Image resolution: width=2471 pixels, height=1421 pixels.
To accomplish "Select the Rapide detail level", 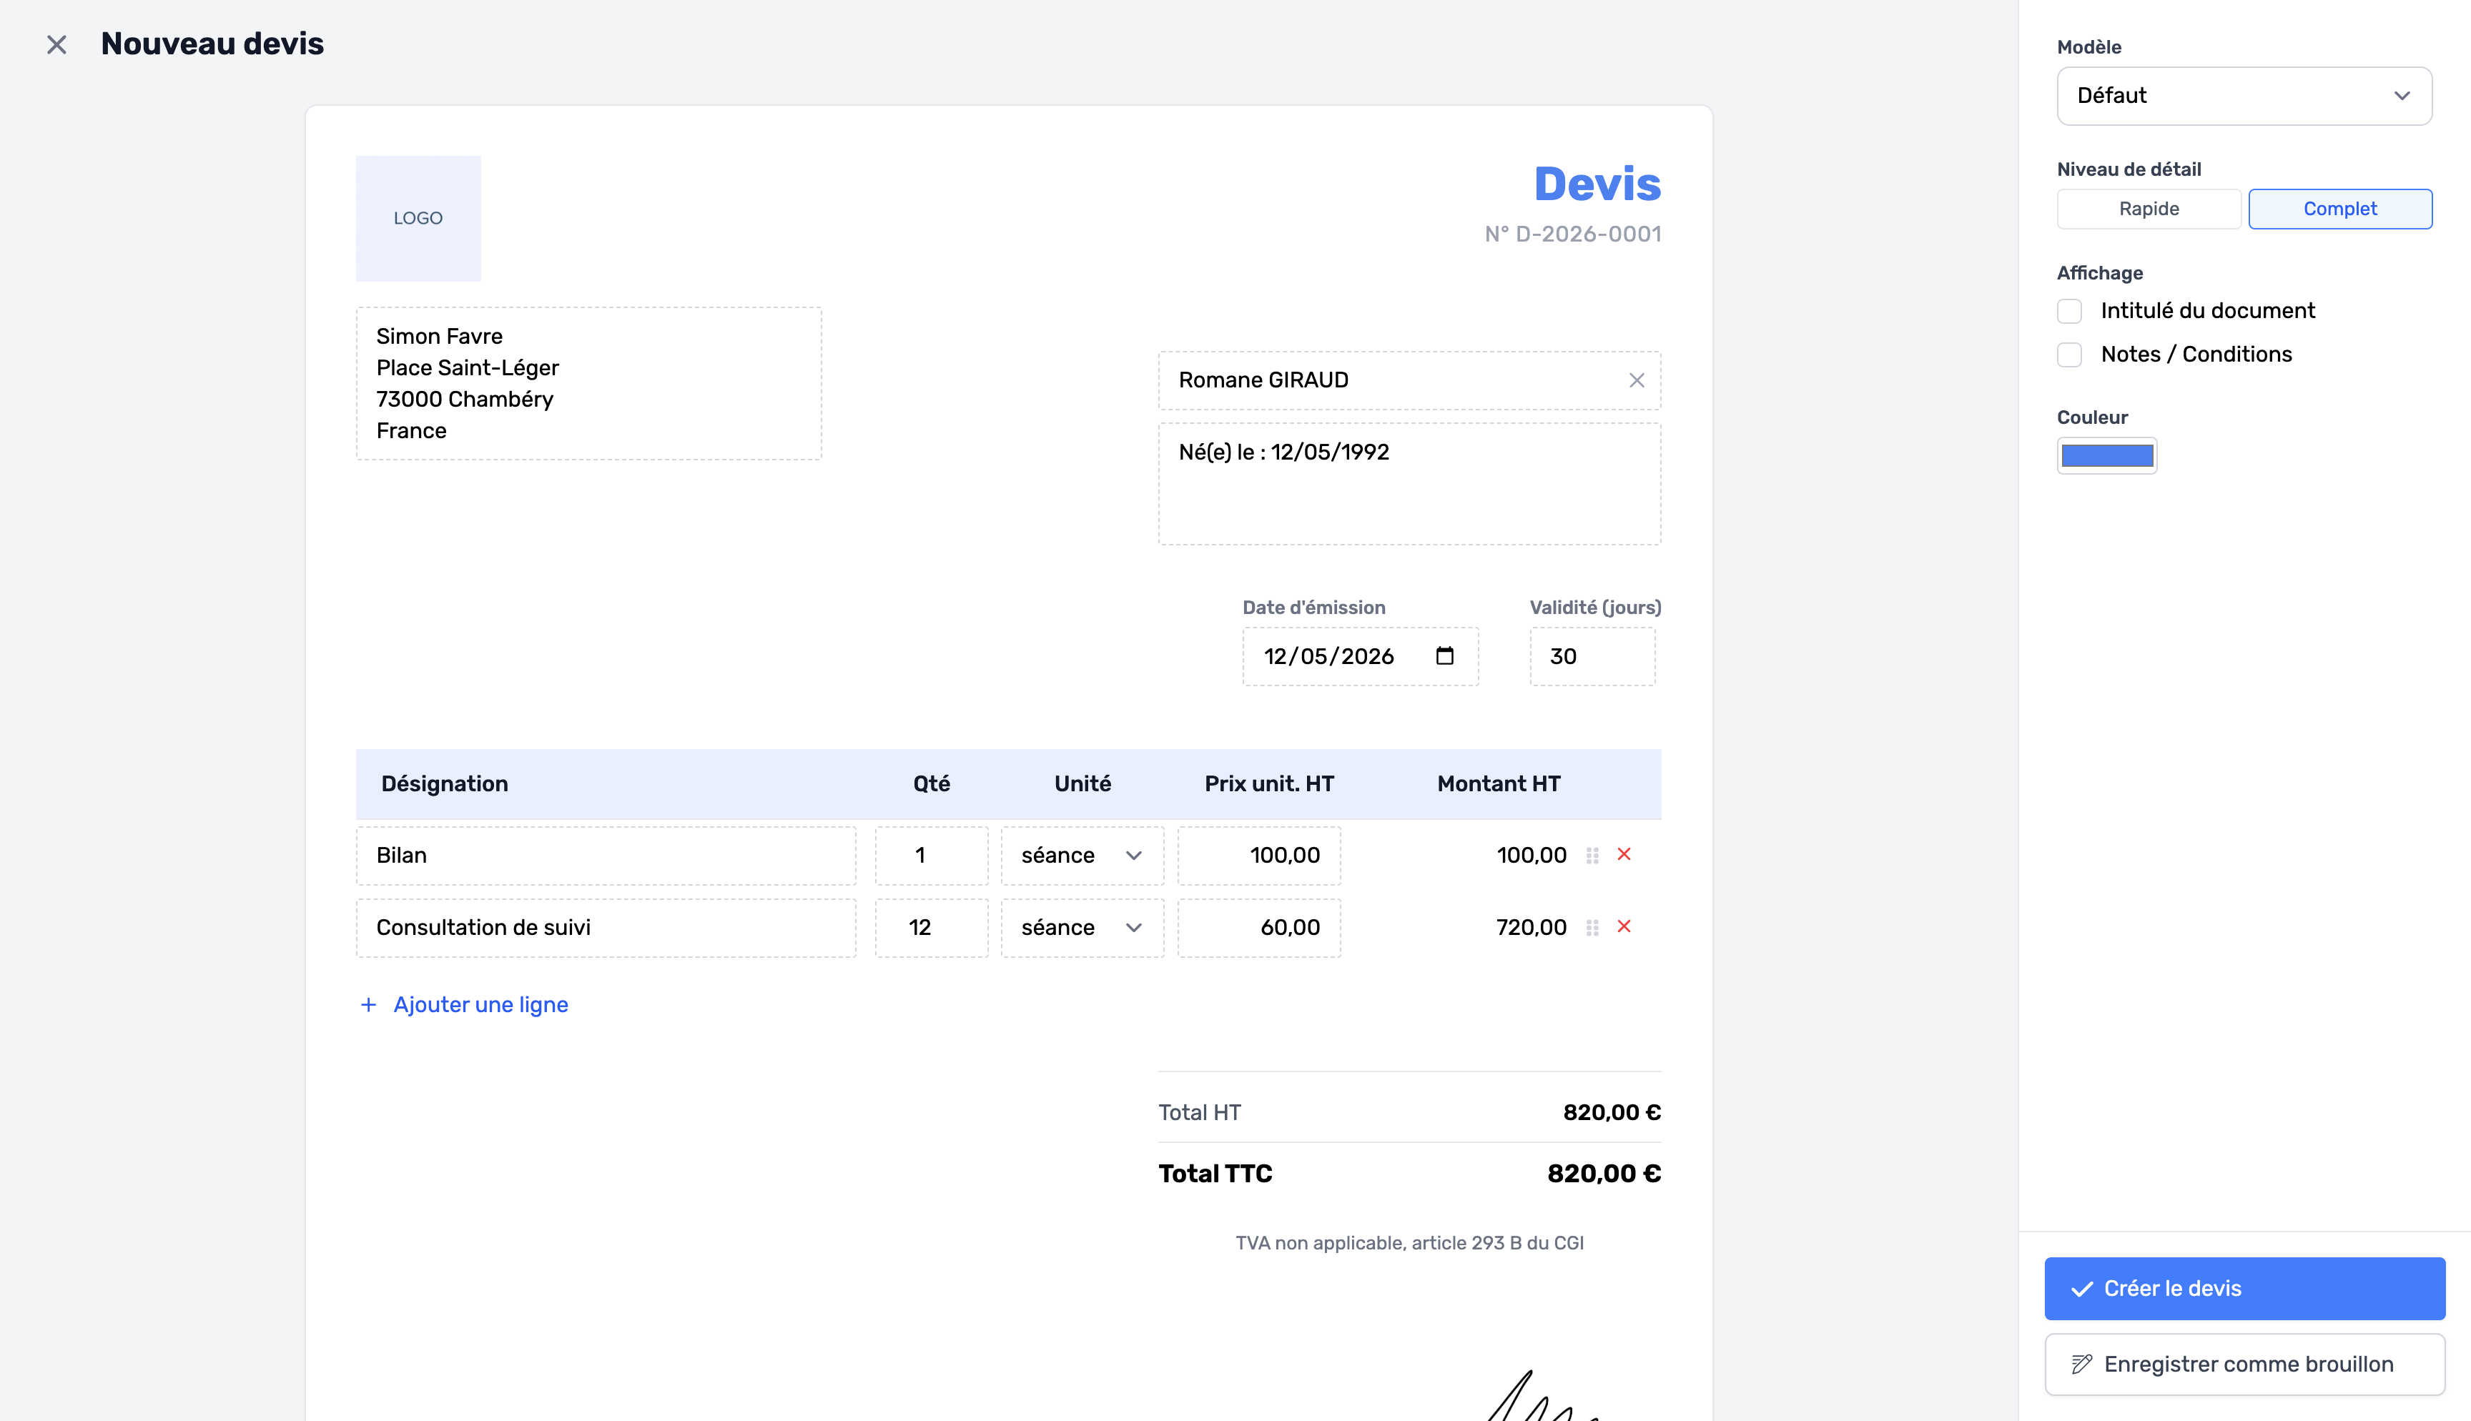I will pos(2148,209).
